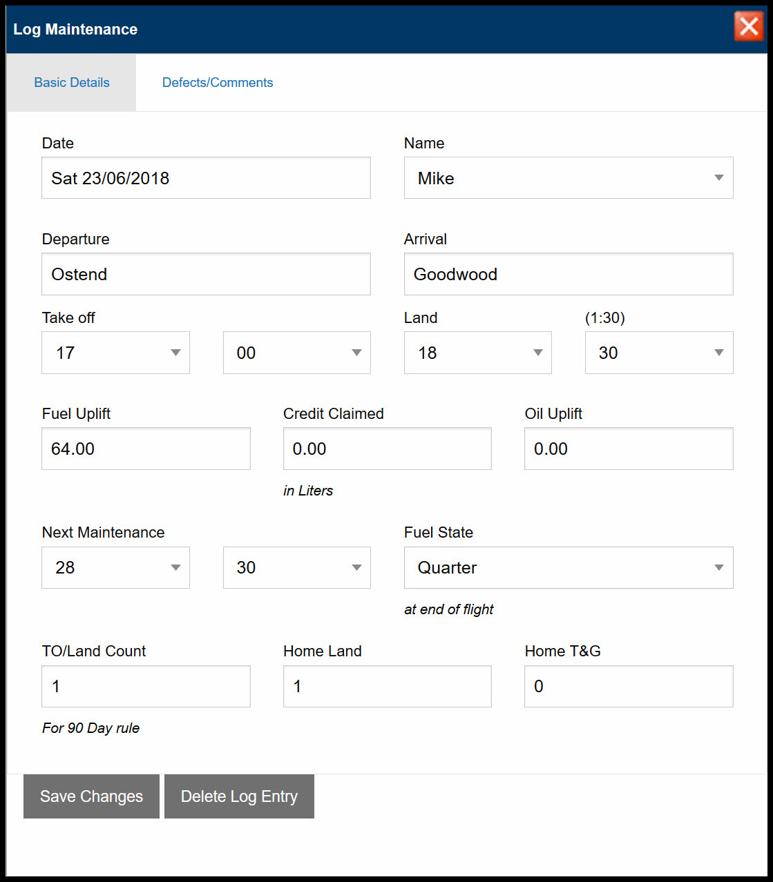Click the Log Maintenance title text
Screen dimensions: 773x882
75,30
